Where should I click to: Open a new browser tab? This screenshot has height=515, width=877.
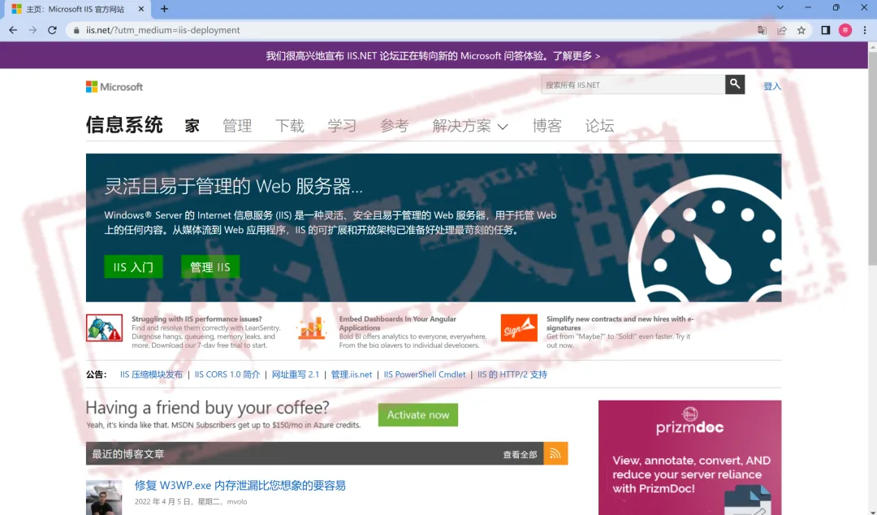pos(164,9)
